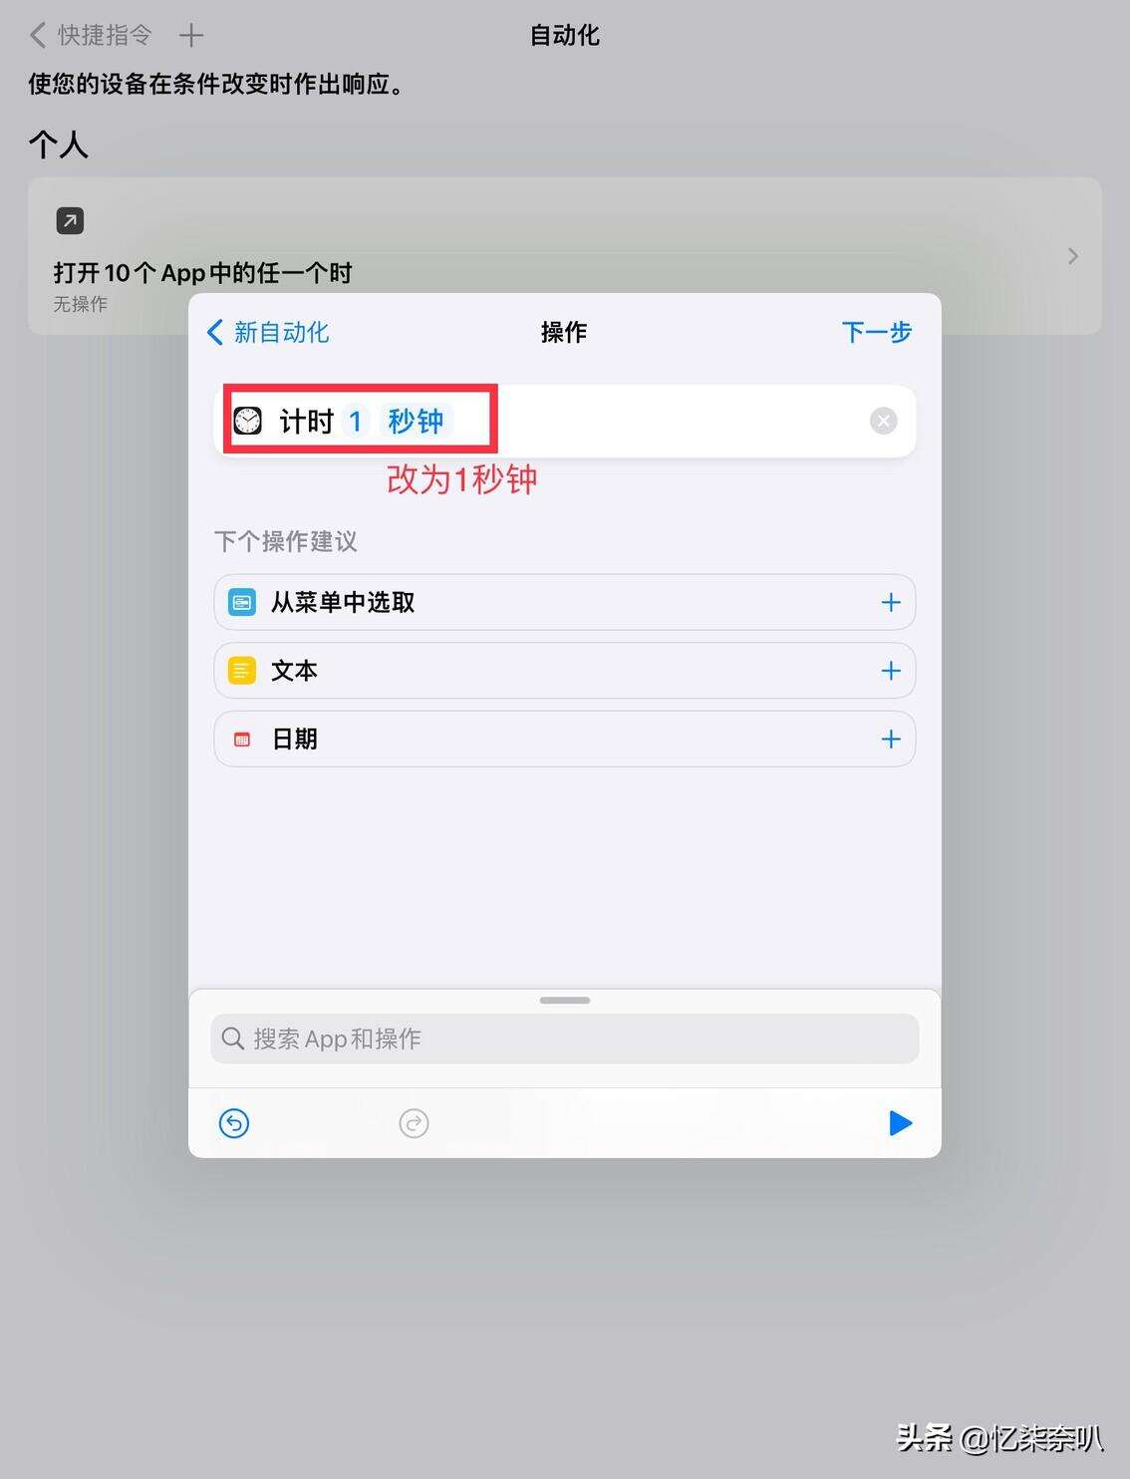Remove the timer action with the X icon
Image resolution: width=1130 pixels, height=1479 pixels.
[883, 421]
